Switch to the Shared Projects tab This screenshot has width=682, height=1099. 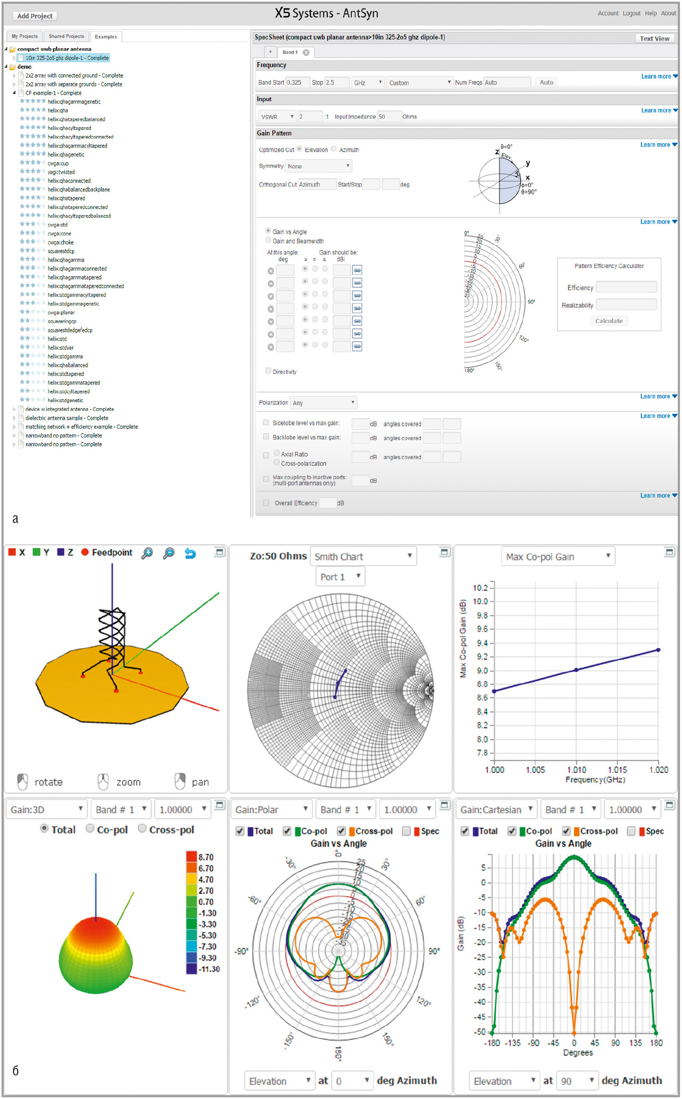[x=66, y=37]
